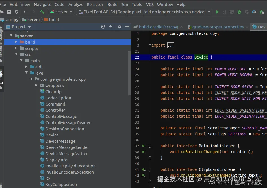Collapse the src folder
Image resolution: width=267 pixels, height=188 pixels.
tap(16, 54)
